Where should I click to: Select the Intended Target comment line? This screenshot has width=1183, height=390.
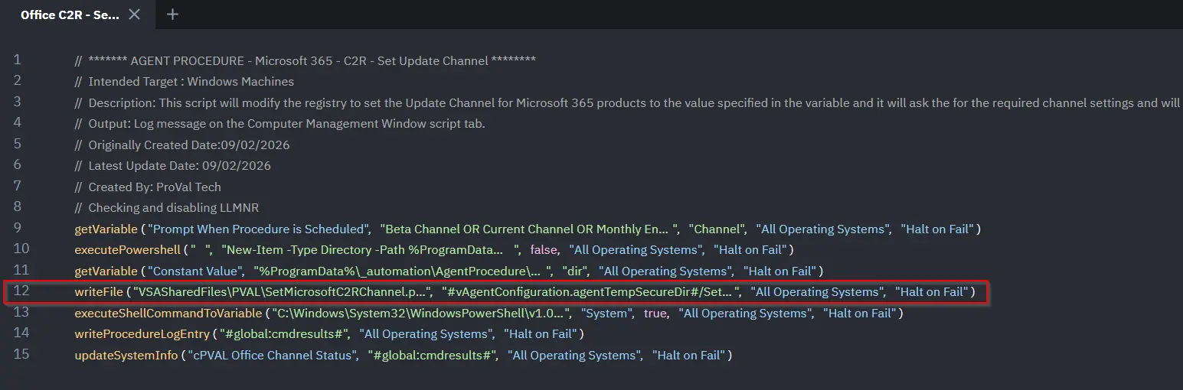tap(184, 82)
